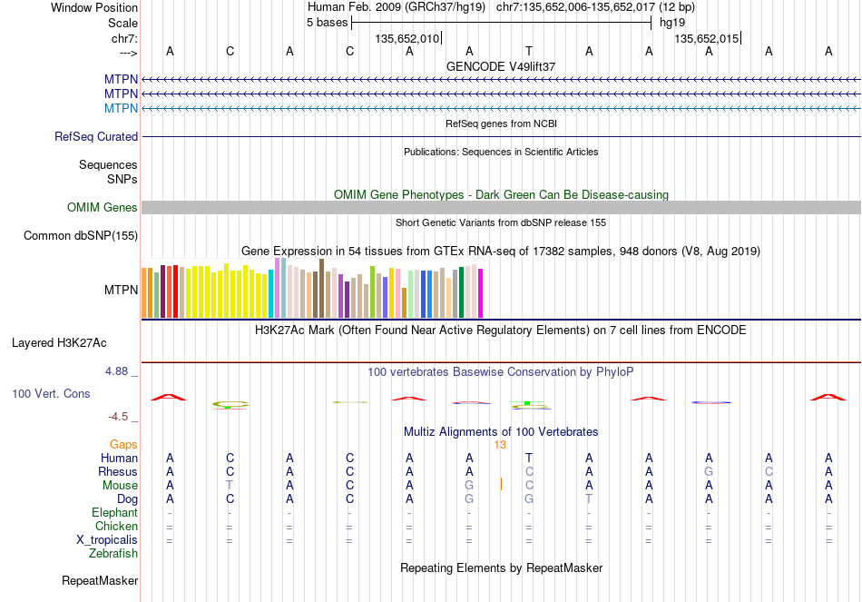This screenshot has height=602, width=862.
Task: Select the Chicken species label
Action: [116, 526]
